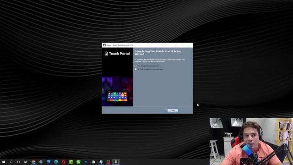Switch to Touch Portal setup taskbar icon

[116, 162]
